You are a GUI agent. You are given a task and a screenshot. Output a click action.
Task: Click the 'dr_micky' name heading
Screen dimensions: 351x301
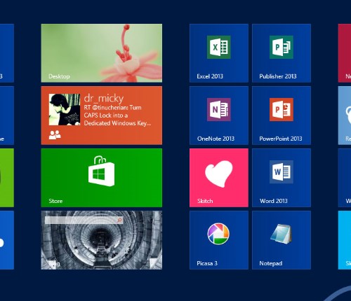(104, 99)
